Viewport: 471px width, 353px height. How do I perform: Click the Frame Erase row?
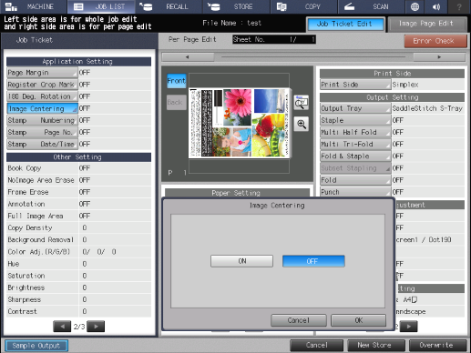pos(78,192)
